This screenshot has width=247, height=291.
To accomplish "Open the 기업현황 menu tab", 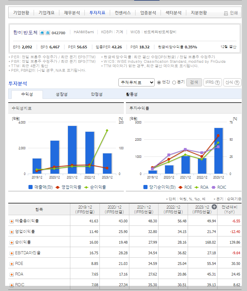I will tap(21, 13).
